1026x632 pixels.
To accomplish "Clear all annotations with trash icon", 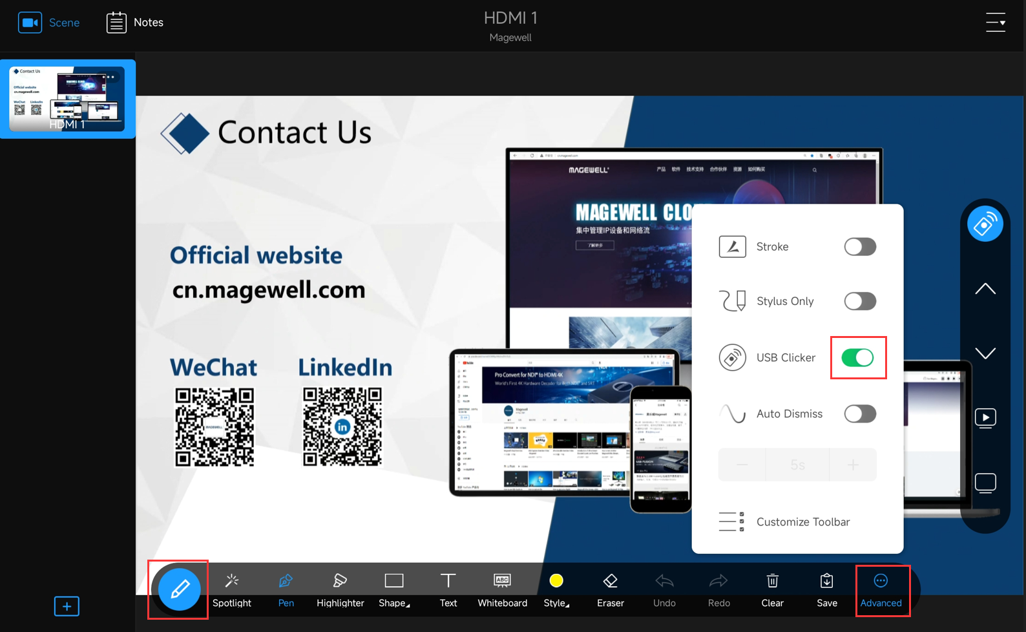I will 772,591.
